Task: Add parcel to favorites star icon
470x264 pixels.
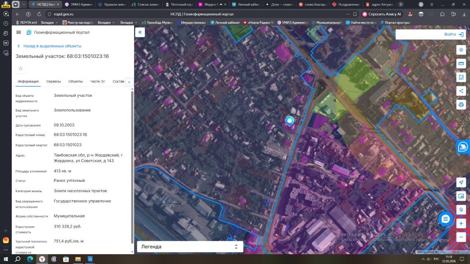Action: [21, 69]
